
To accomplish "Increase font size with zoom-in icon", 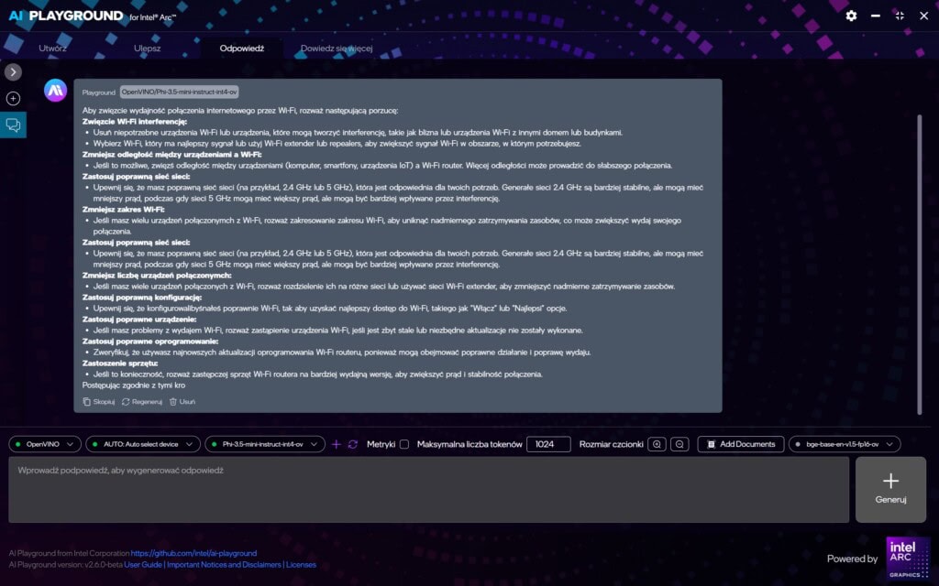I will [657, 444].
